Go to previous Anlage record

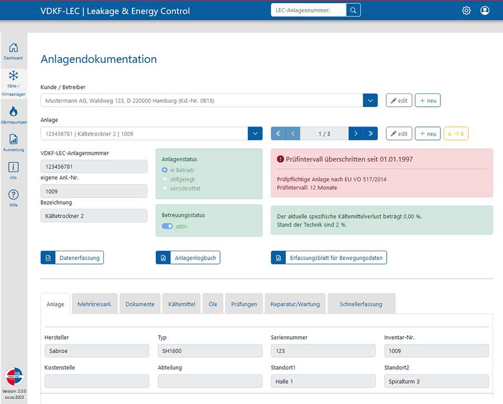pos(293,134)
